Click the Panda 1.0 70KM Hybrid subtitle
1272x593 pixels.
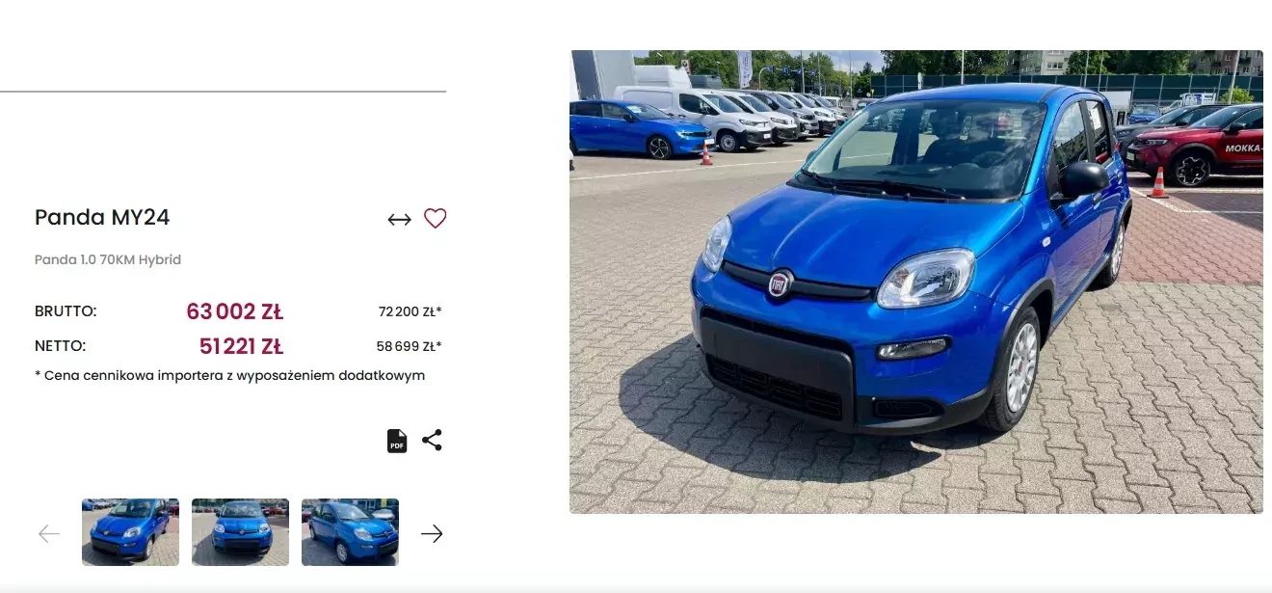pos(108,260)
